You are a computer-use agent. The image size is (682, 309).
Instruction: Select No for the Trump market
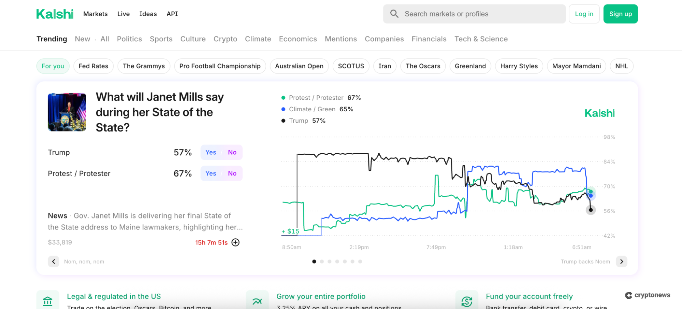[x=232, y=152]
